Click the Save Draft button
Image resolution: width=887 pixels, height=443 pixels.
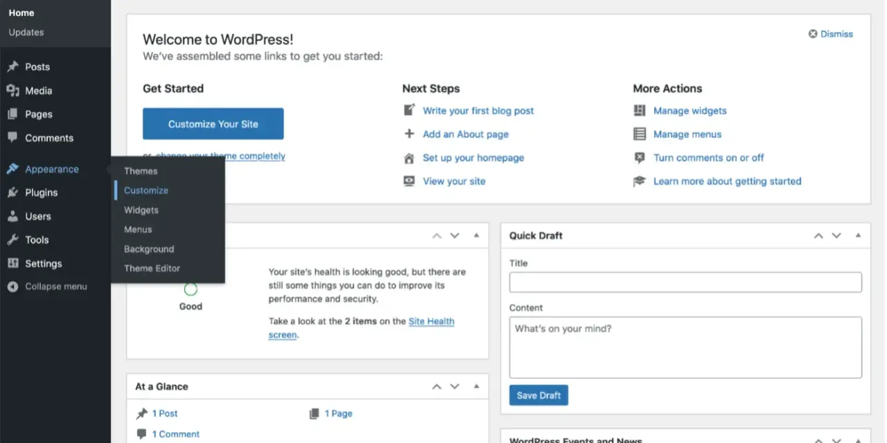tap(539, 395)
